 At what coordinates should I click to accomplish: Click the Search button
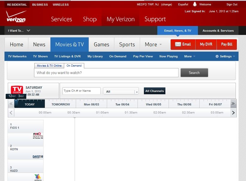coord(194,73)
